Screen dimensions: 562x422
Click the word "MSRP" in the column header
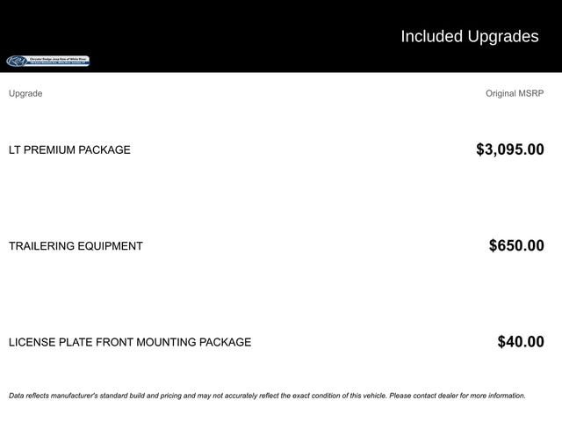click(530, 93)
